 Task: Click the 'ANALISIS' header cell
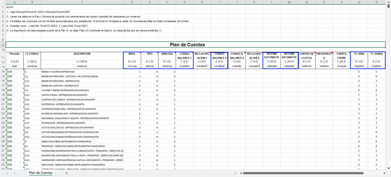tap(167, 56)
